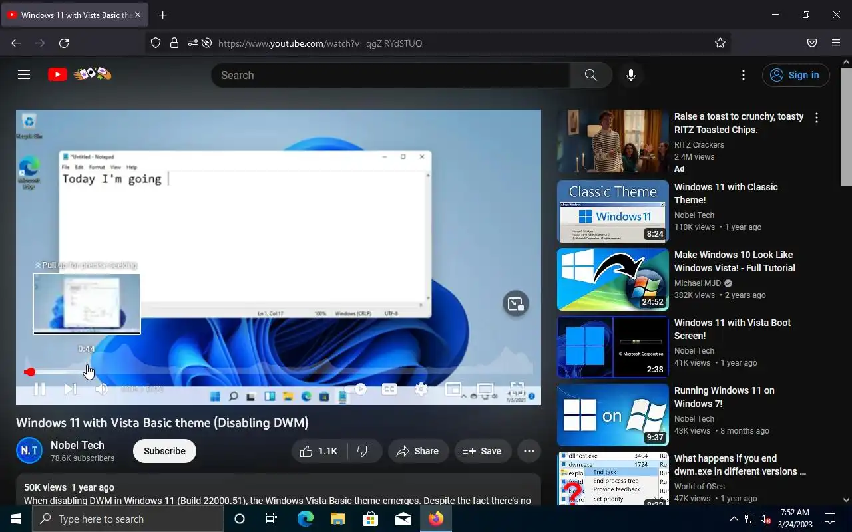Open RITZ Toasted Chips ad thumbnail

tap(612, 141)
